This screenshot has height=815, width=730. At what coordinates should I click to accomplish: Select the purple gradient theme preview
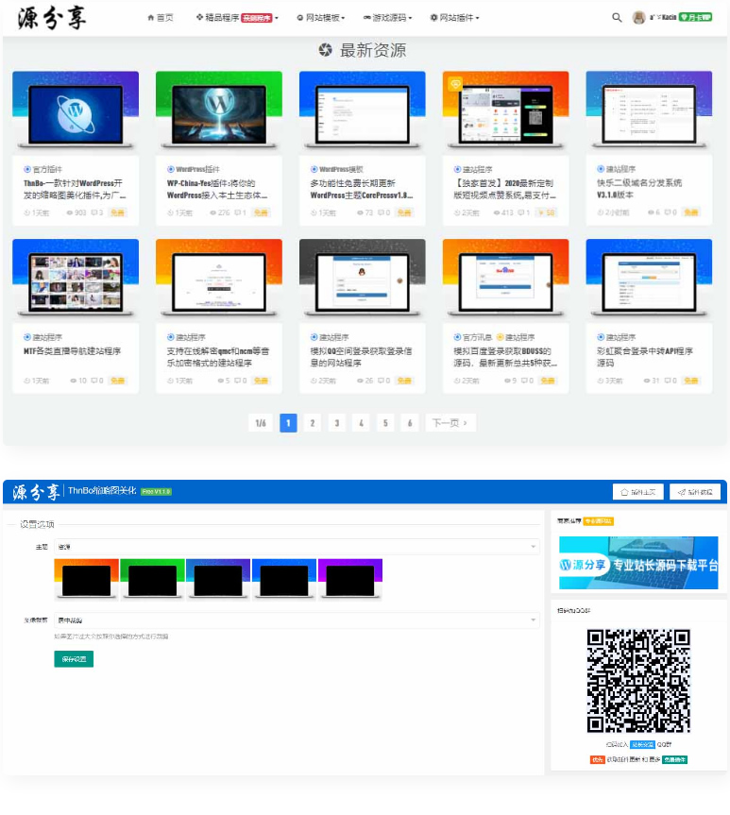pos(350,578)
